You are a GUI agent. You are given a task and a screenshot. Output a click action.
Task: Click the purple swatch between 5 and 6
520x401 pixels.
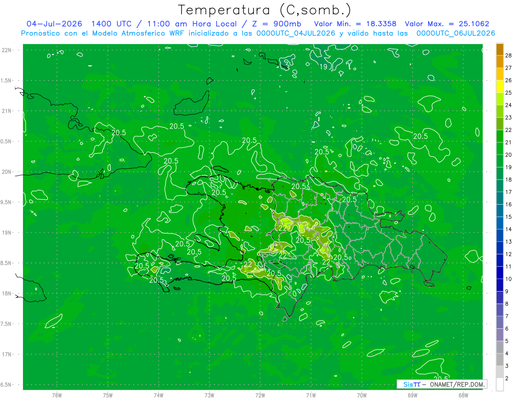500,335
